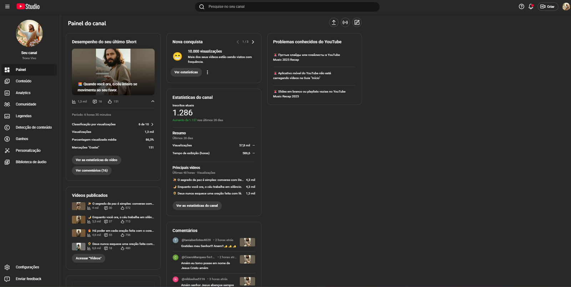Select Legendas in sidebar
The height and width of the screenshot is (287, 571).
tap(29, 116)
